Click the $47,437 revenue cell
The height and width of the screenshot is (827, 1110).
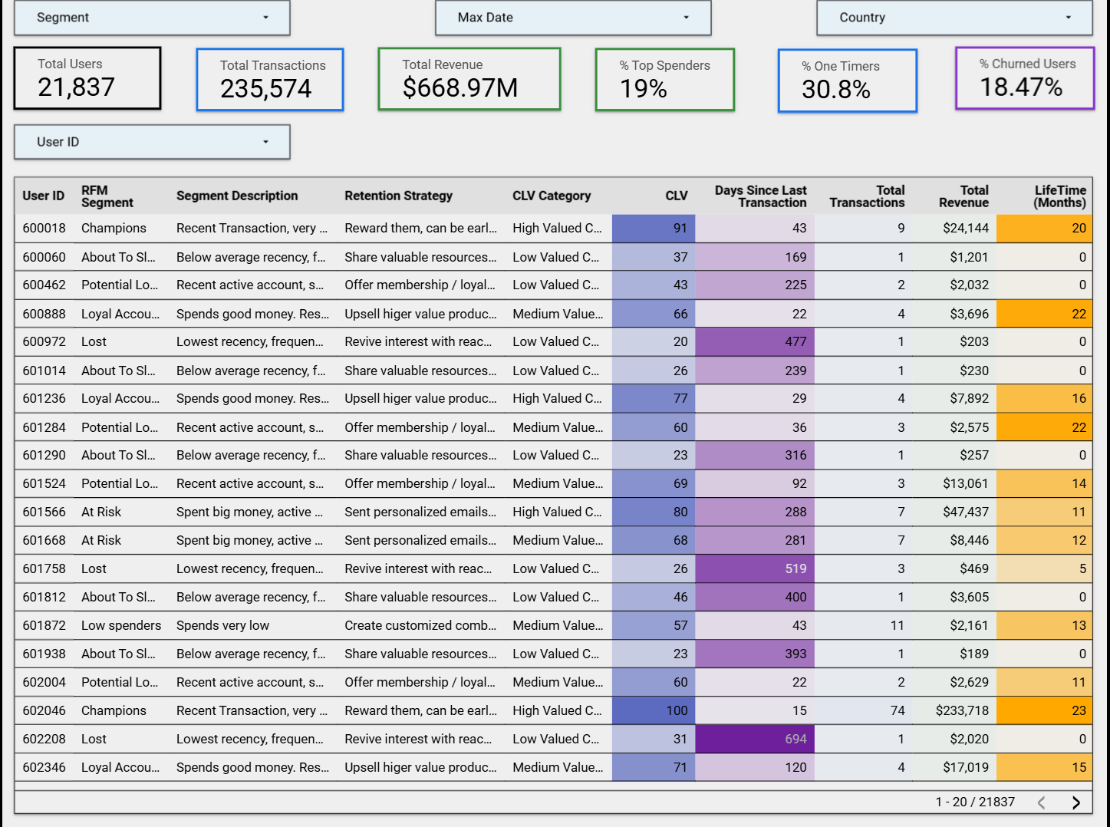pos(954,512)
